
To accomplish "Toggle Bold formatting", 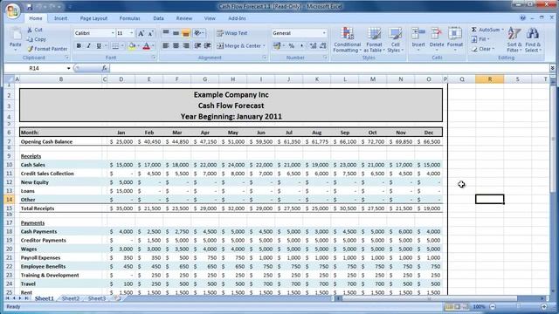I will pos(79,46).
